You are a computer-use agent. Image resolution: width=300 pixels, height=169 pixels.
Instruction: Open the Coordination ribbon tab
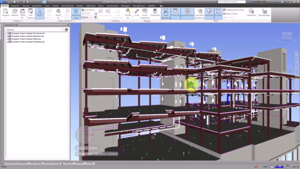pyautogui.click(x=112, y=6)
